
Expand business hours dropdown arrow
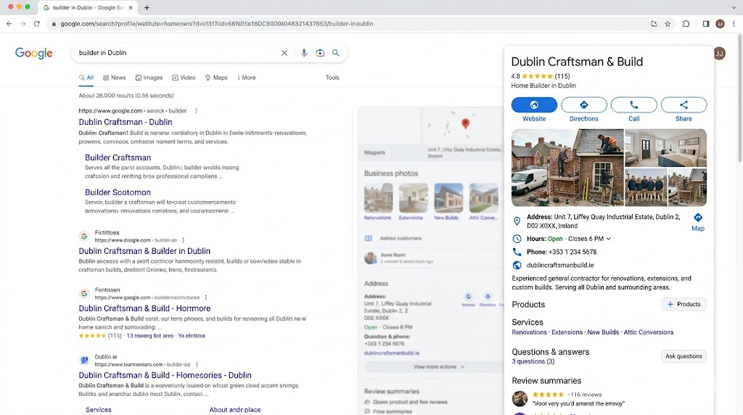(x=609, y=239)
